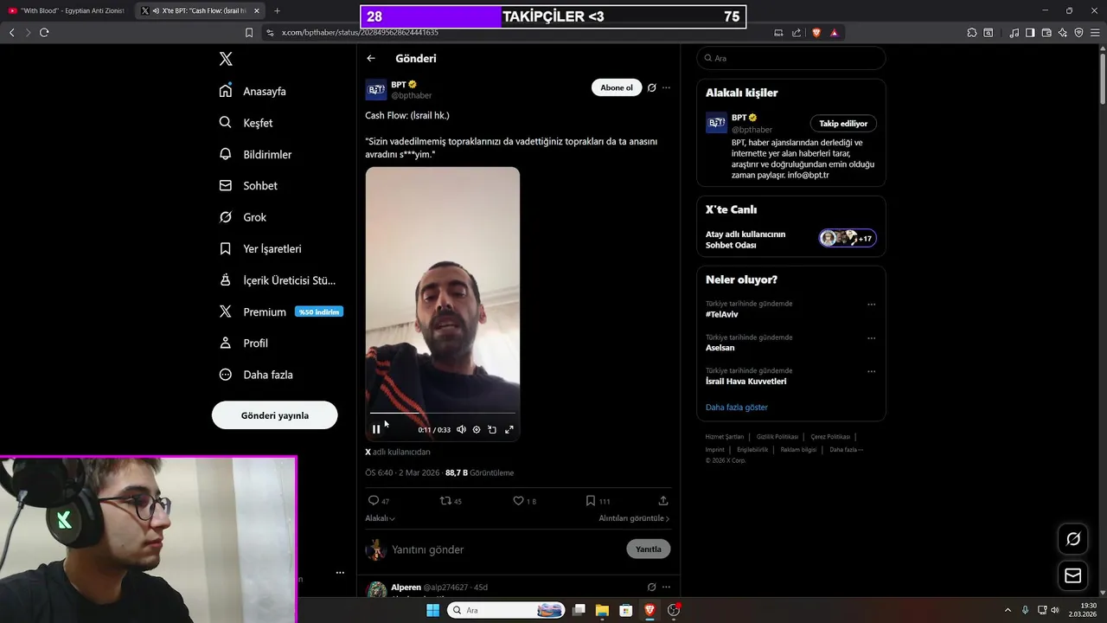Open Aselsan trend

[720, 348]
